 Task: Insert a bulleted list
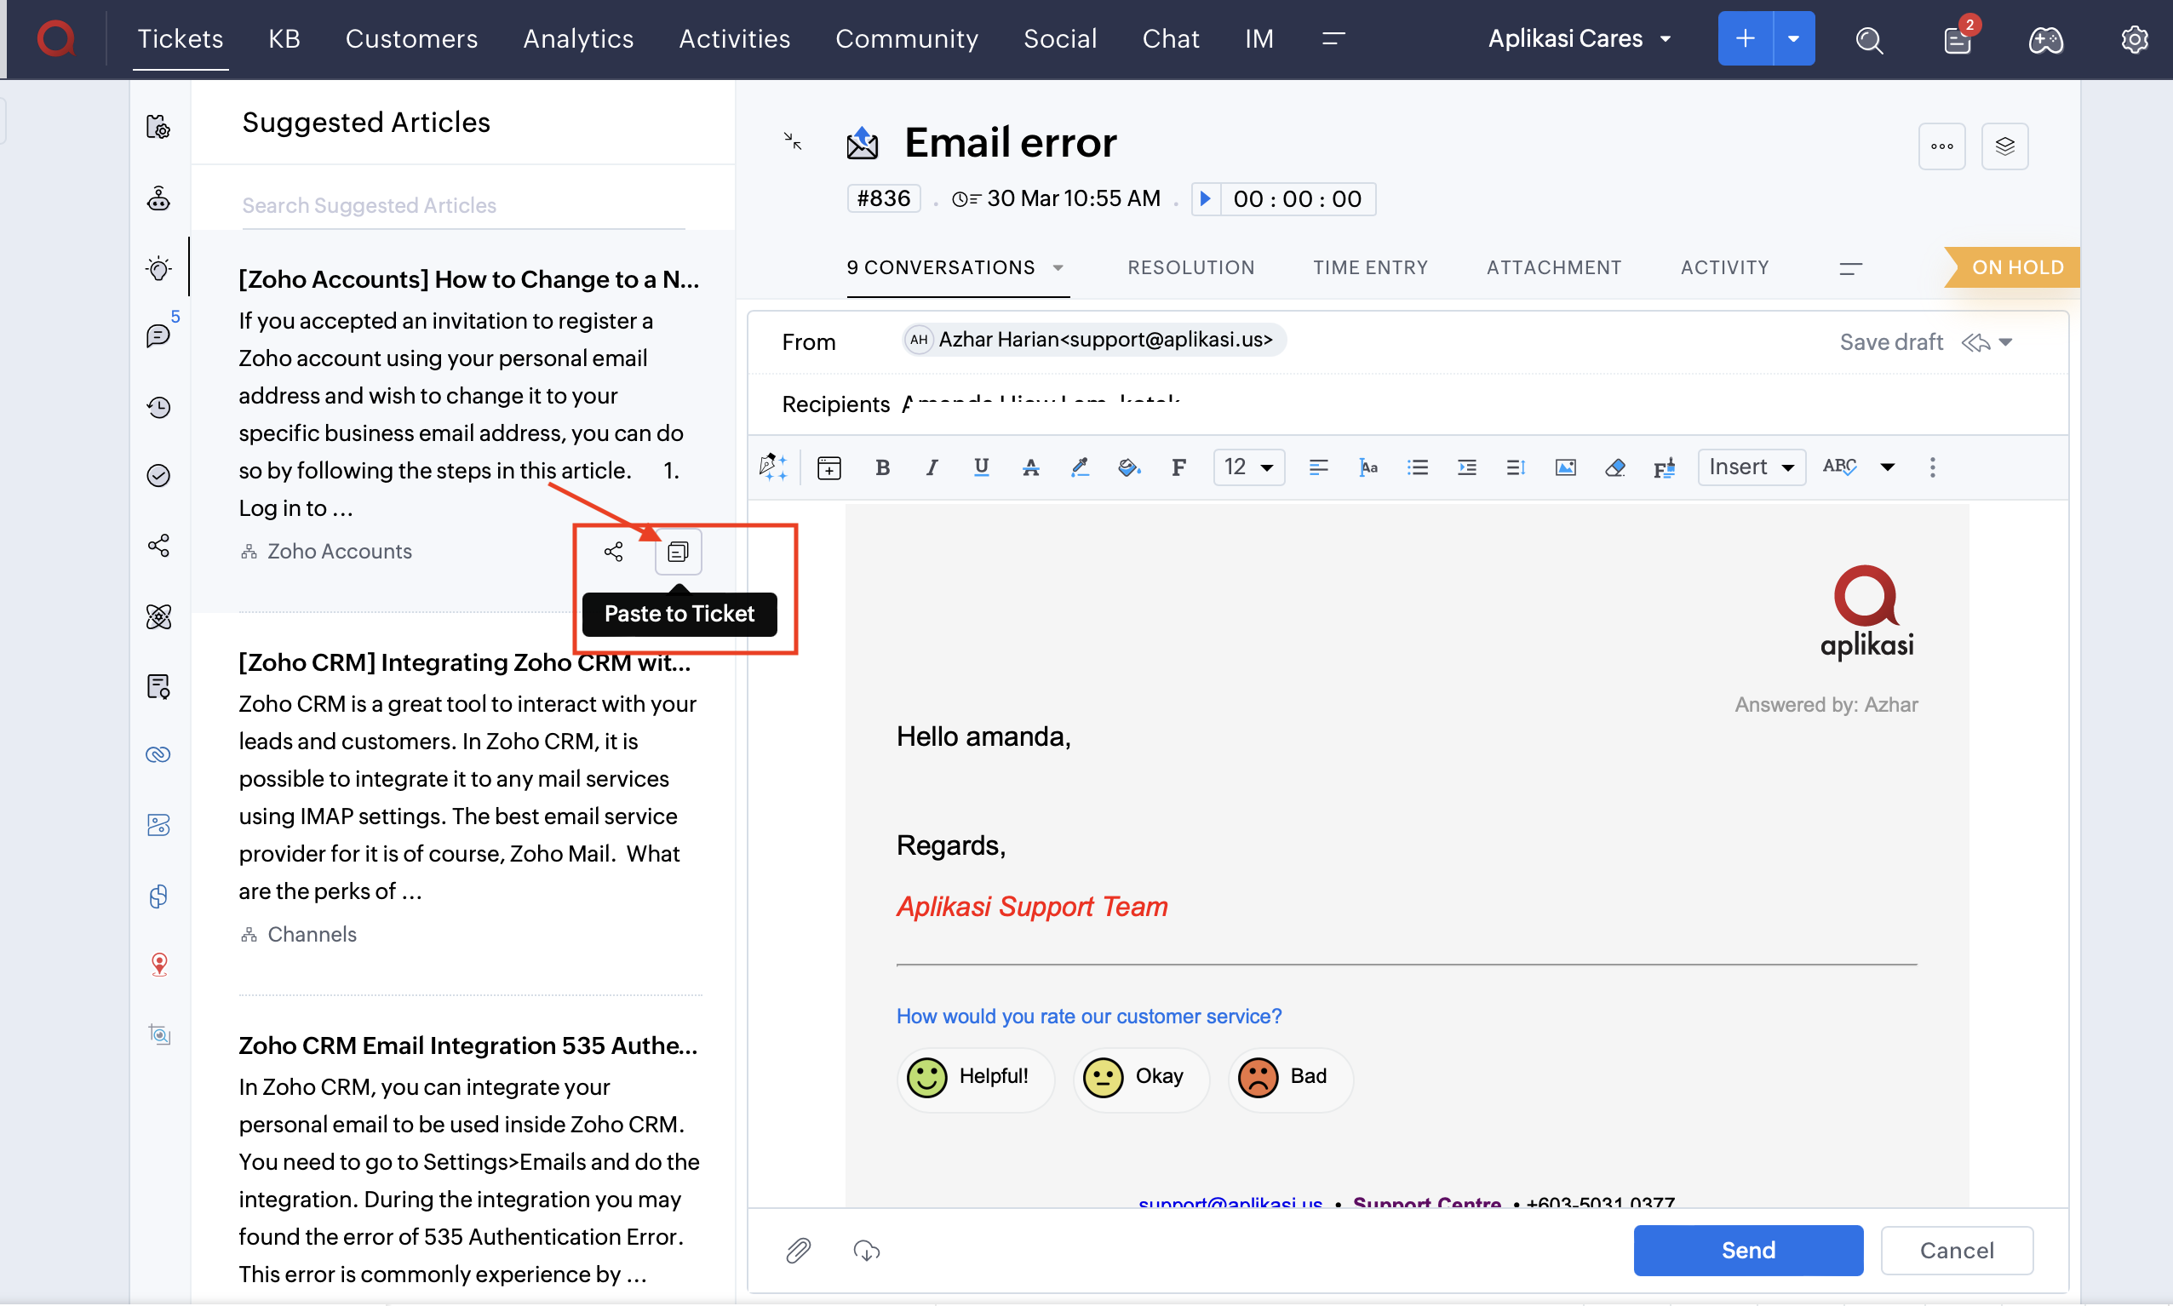pos(1417,467)
